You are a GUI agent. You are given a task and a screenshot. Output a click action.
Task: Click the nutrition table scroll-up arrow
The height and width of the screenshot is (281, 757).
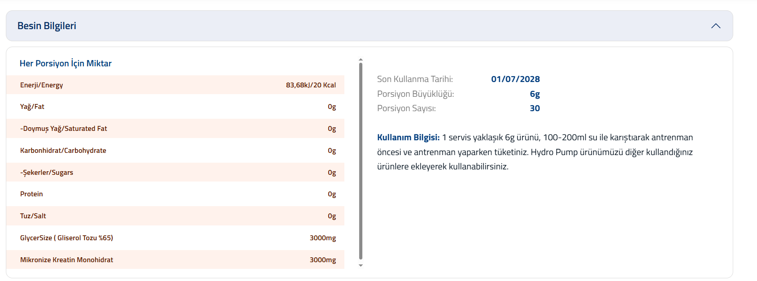coord(361,60)
